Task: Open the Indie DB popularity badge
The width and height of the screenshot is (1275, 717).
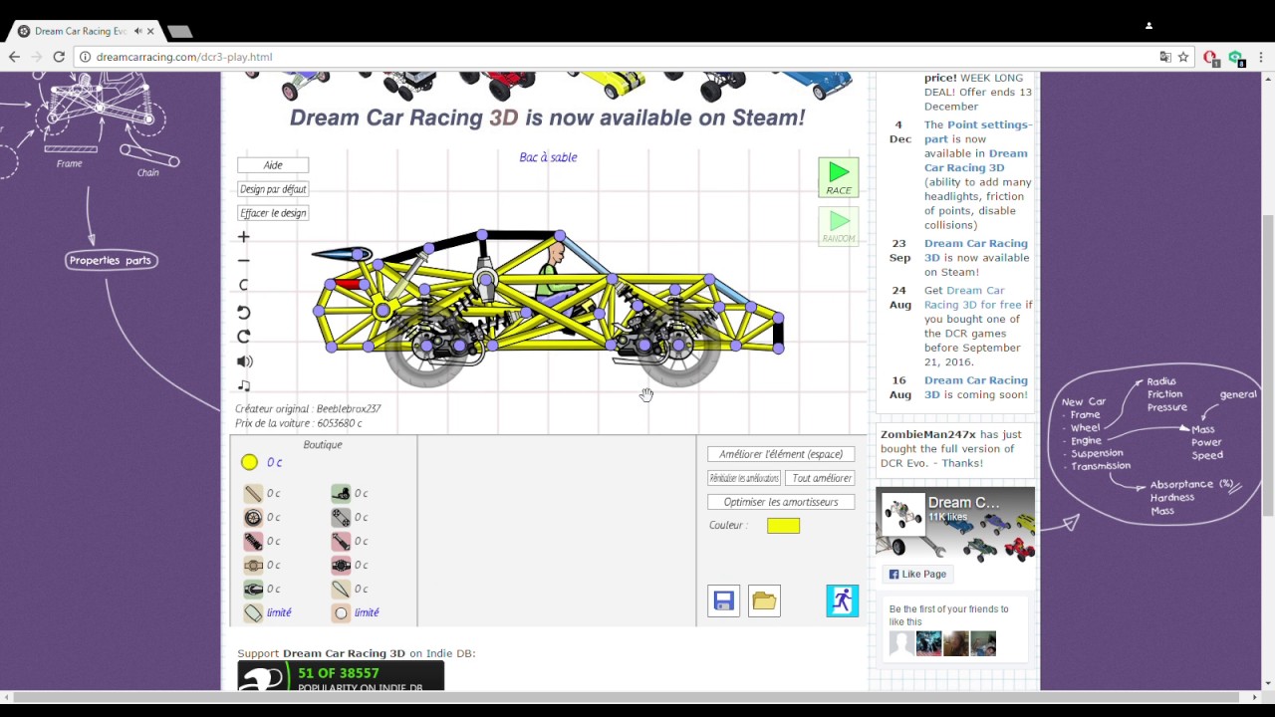Action: click(x=341, y=676)
